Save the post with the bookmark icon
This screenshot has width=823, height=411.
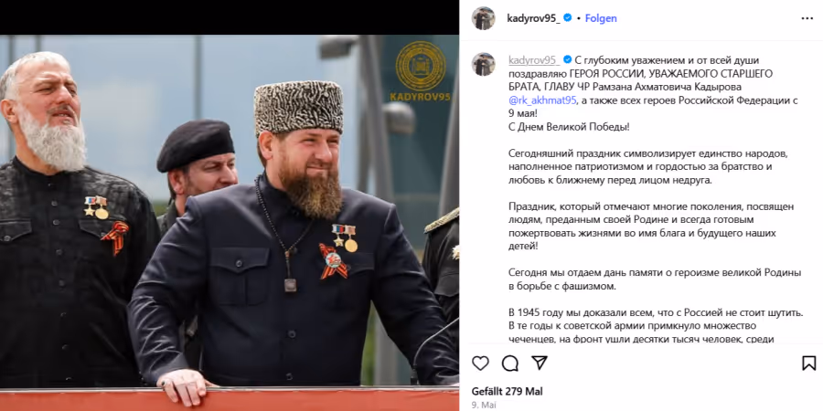(809, 364)
